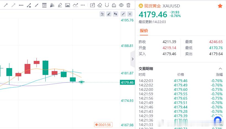Select the 0.618 Fibonacci retracement tool
Image resolution: width=226 pixels, height=129 pixels.
pos(44,5)
